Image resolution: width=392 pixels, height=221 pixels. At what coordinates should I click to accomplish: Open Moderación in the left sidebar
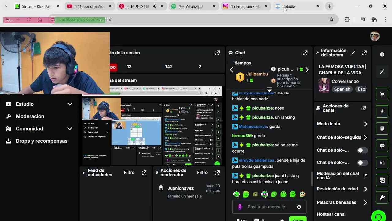30,116
